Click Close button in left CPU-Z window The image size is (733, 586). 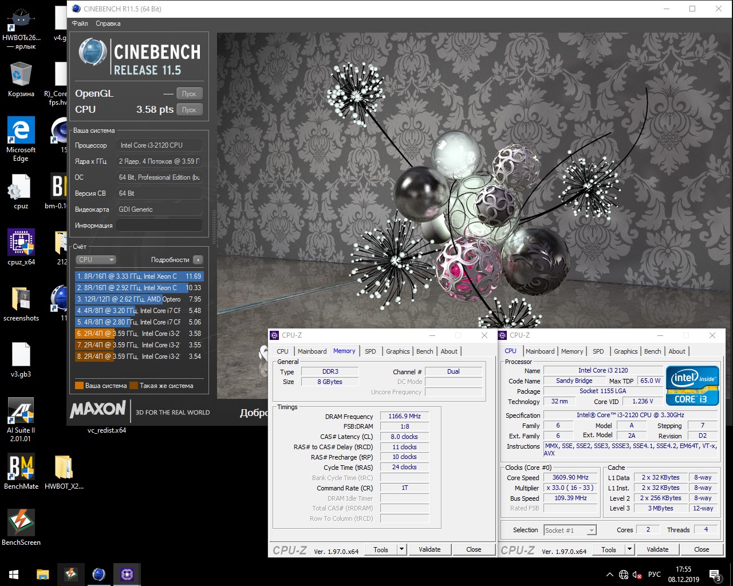[474, 549]
